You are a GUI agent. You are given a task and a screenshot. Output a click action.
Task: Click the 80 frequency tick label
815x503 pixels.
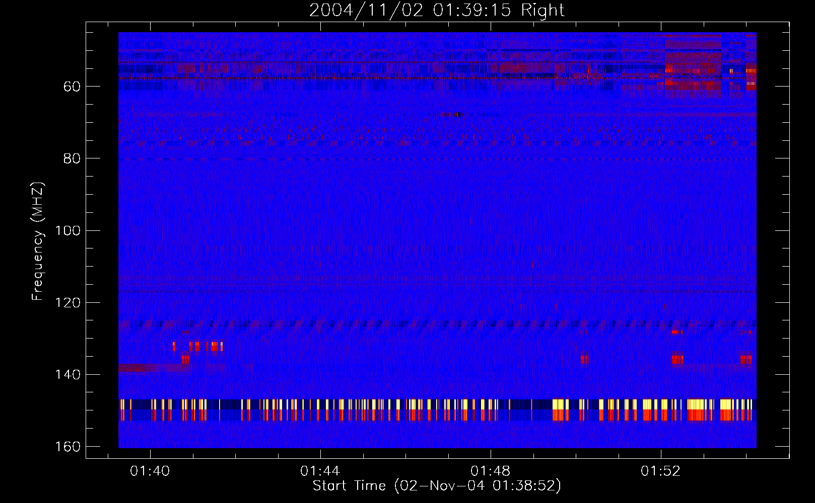[72, 158]
